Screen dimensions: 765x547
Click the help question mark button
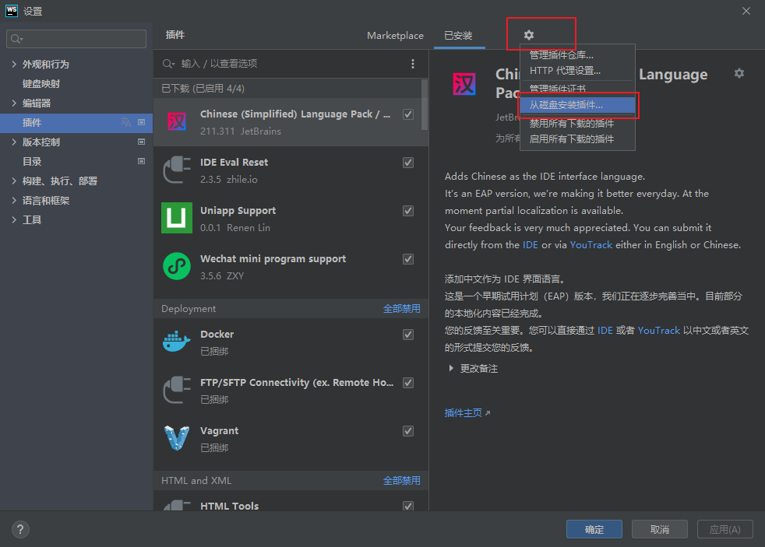tap(20, 529)
